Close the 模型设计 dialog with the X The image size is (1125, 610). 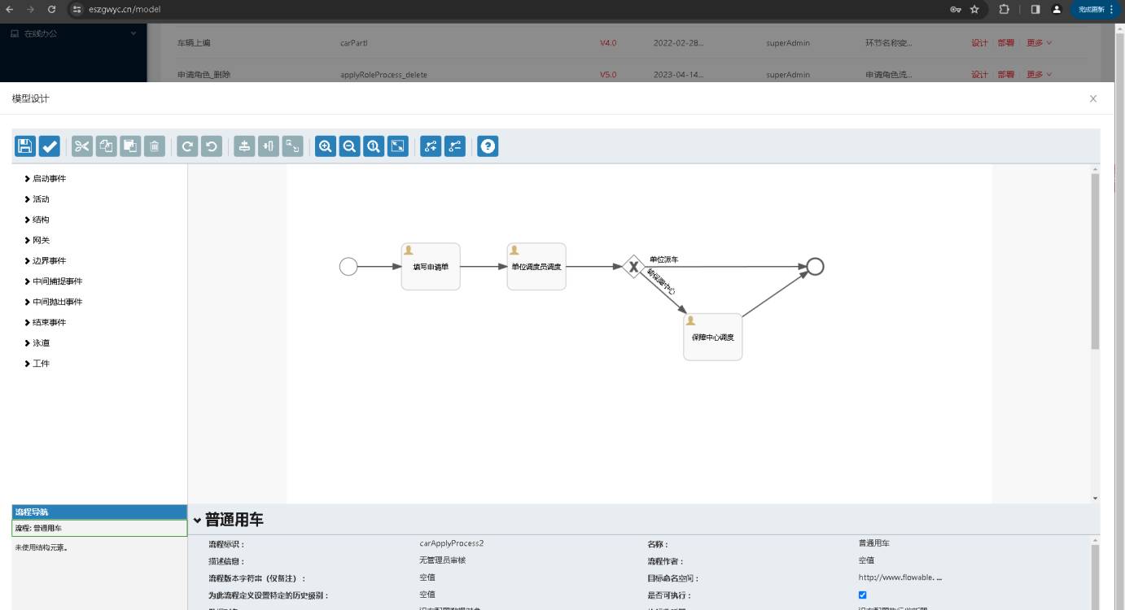[x=1093, y=98]
